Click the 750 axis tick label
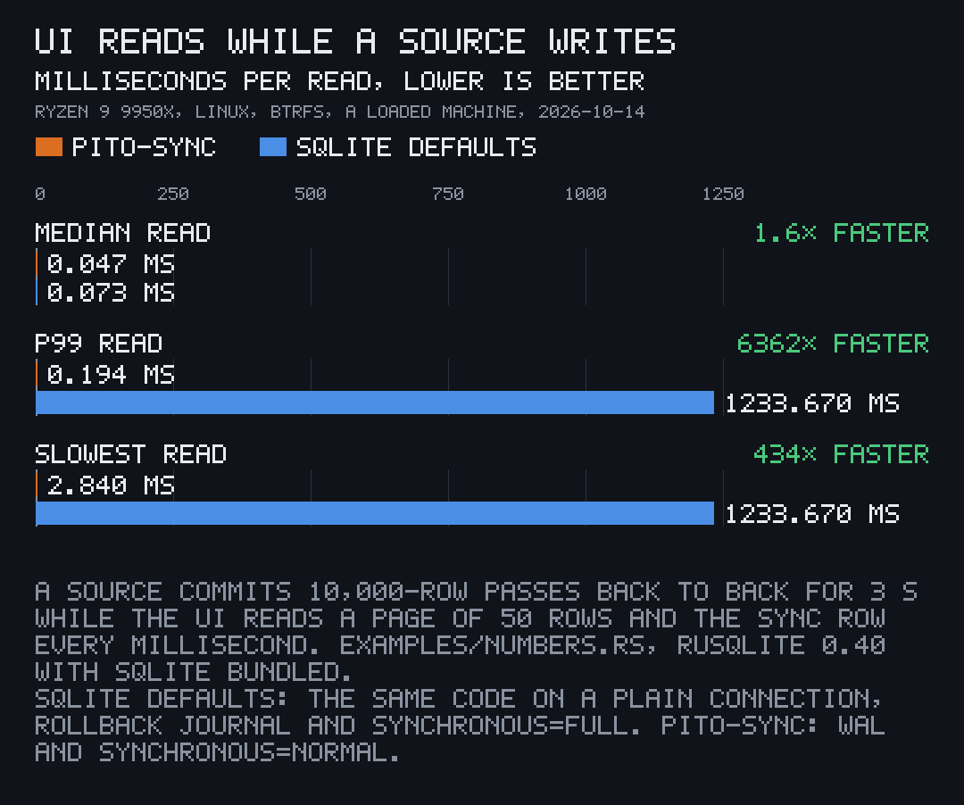This screenshot has width=964, height=805. click(x=448, y=195)
